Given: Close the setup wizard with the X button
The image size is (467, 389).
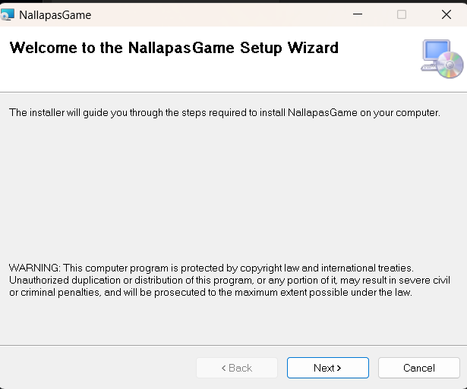Looking at the screenshot, I should tap(446, 14).
